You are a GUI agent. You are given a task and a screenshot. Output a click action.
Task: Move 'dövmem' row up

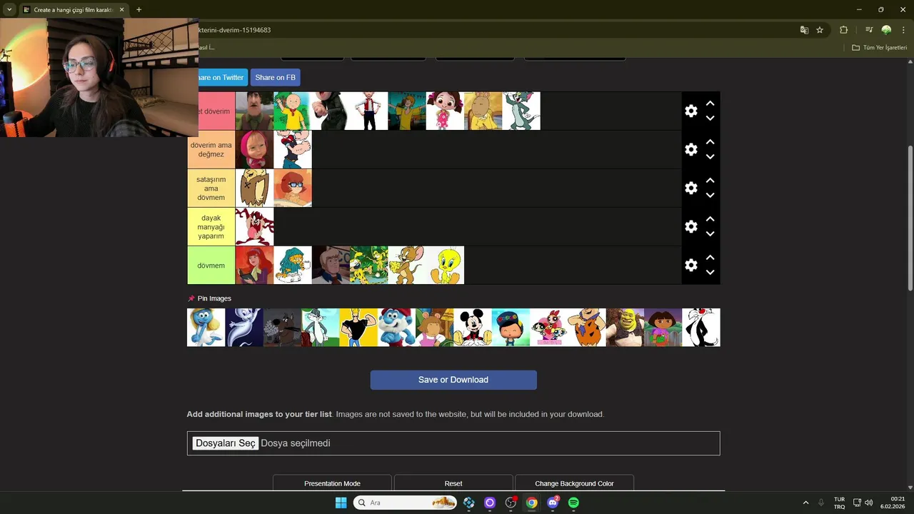(x=710, y=258)
